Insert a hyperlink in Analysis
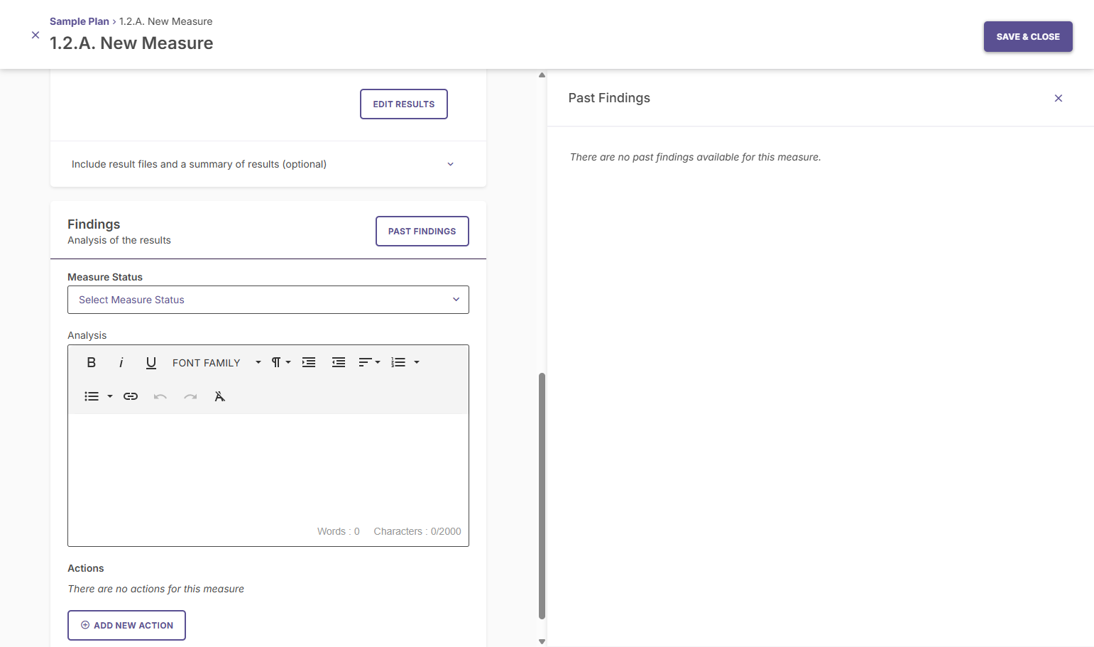Viewport: 1094px width, 647px height. (x=131, y=396)
